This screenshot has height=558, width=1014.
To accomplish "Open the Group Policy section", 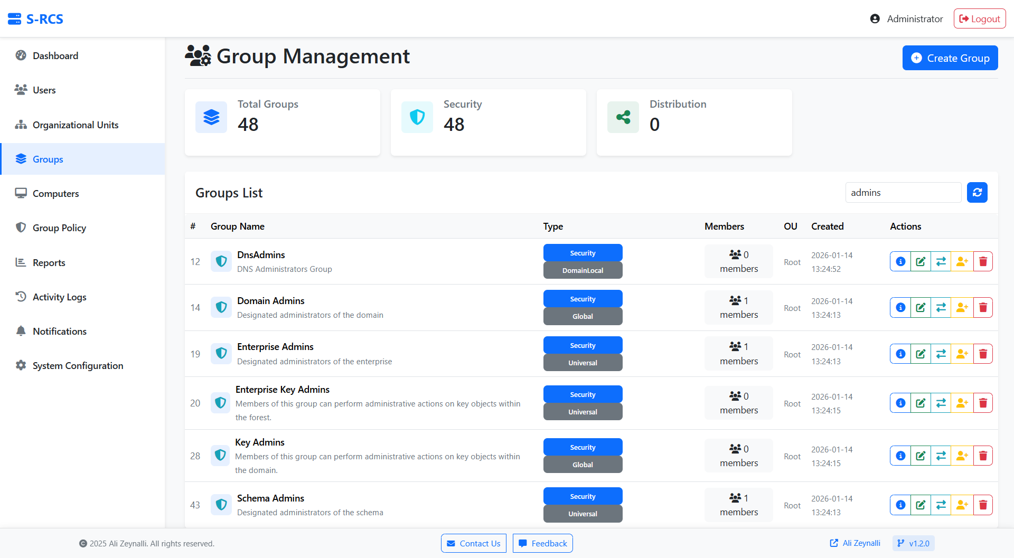I will (x=59, y=228).
